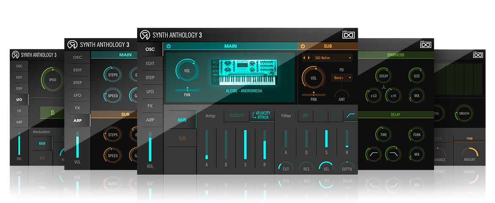Image resolution: width=495 pixels, height=203 pixels.
Task: Click the green SPEED knob in the LFO window
Action: 52,80
